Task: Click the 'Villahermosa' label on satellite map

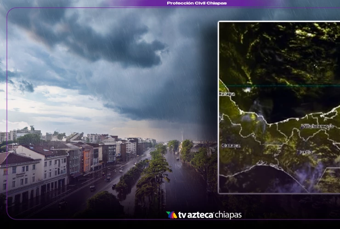Action: tap(317, 126)
